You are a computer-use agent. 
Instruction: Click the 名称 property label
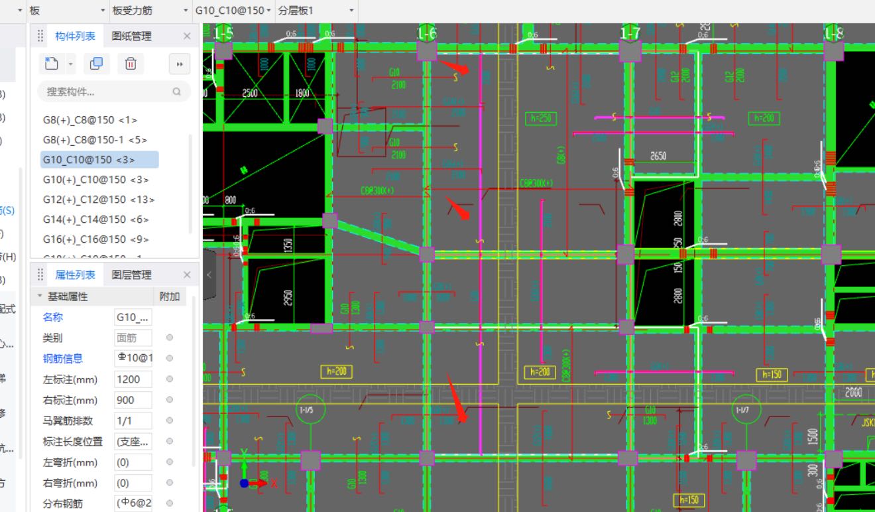coord(53,317)
